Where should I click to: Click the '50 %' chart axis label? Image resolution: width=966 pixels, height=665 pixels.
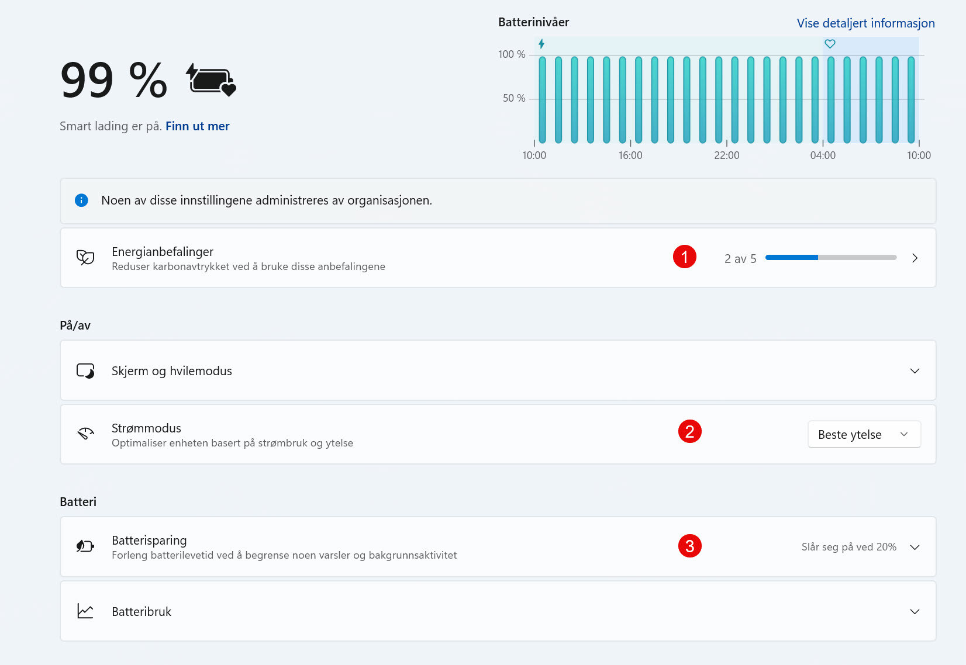tap(514, 98)
